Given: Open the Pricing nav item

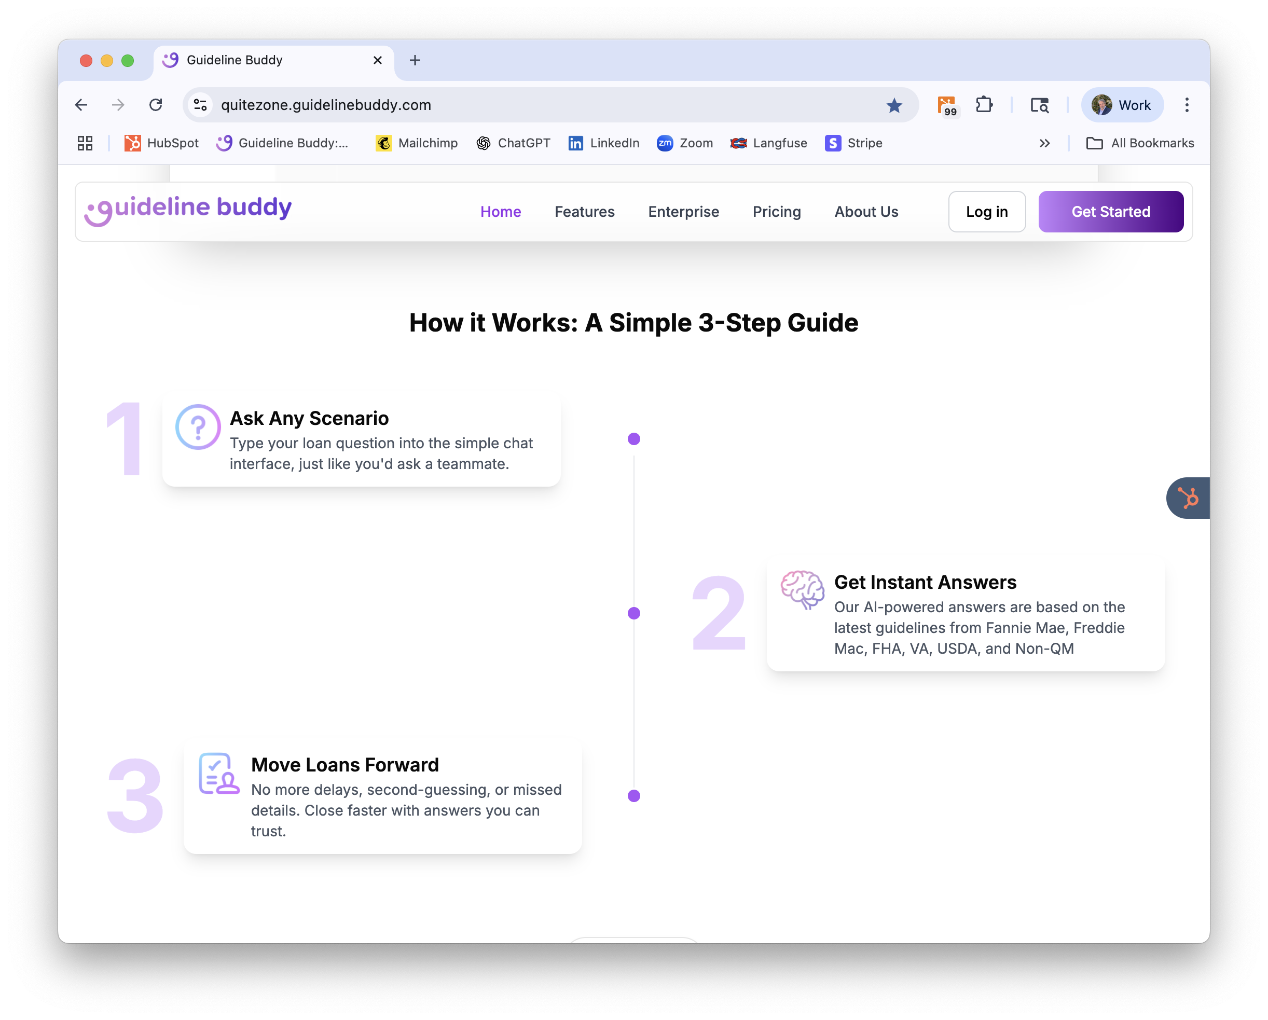Looking at the screenshot, I should (776, 212).
